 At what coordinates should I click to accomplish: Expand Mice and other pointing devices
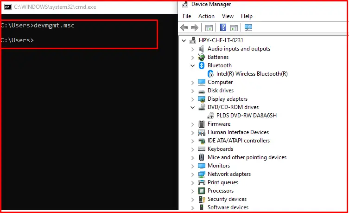[x=192, y=158]
